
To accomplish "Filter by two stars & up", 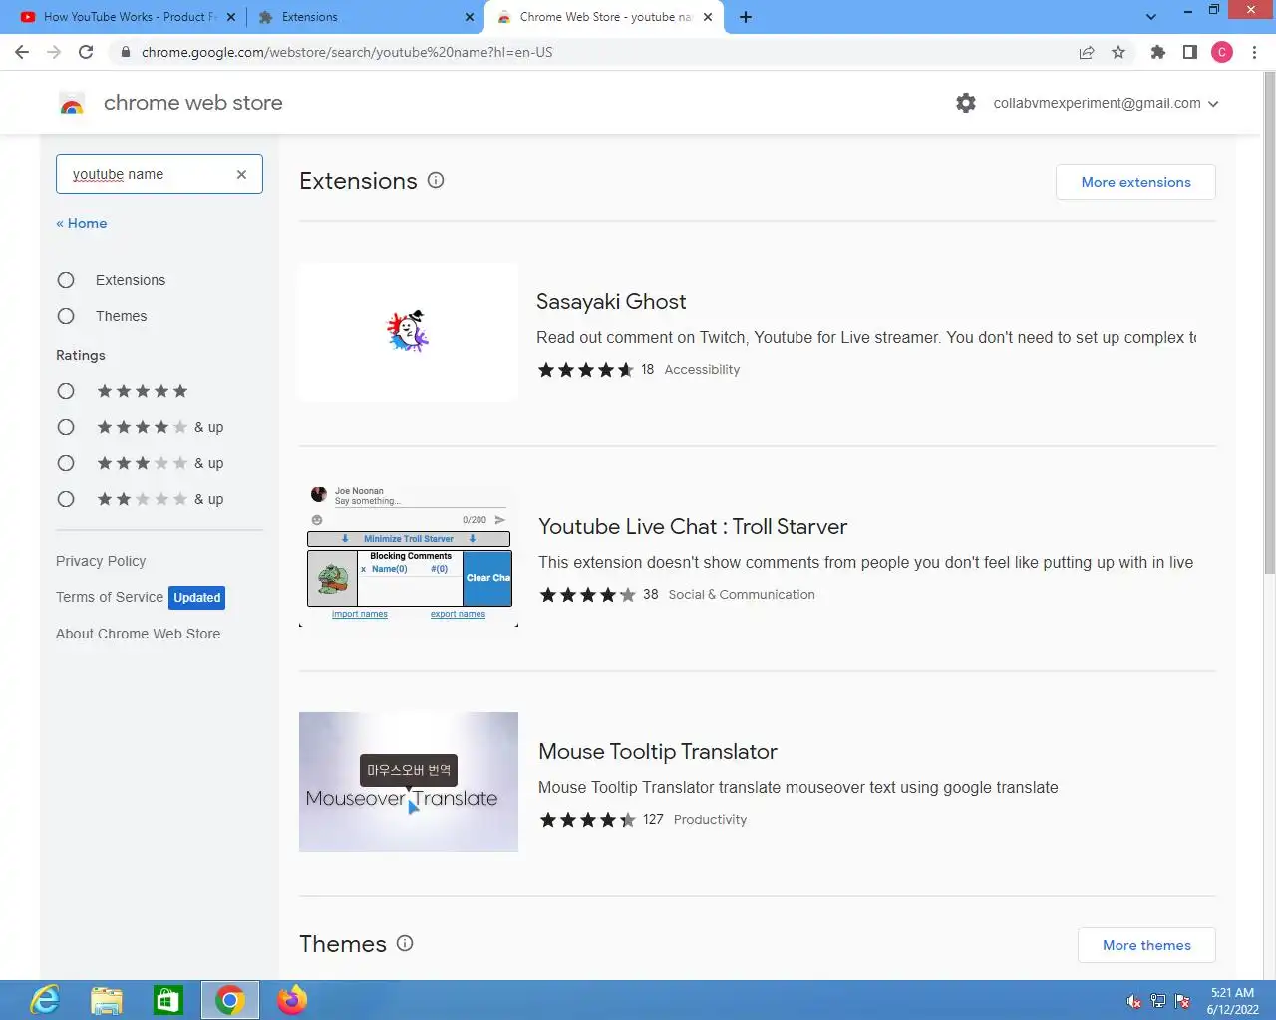I will [66, 499].
